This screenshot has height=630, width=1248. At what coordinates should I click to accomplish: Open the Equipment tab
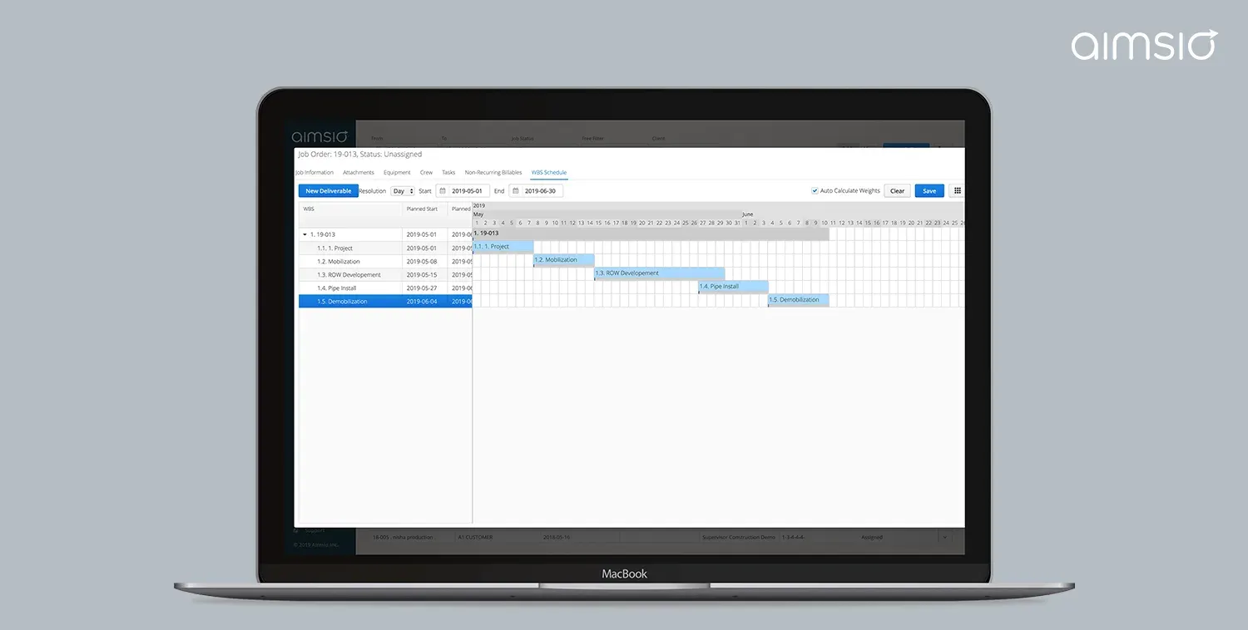click(397, 172)
